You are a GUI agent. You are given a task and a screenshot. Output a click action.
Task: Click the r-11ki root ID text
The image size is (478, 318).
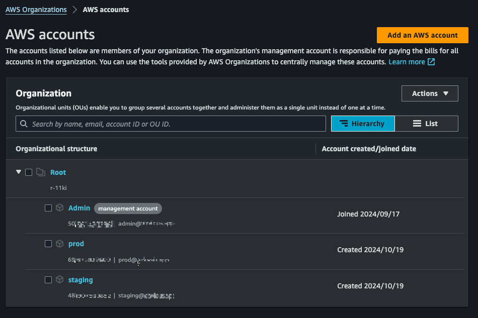58,188
